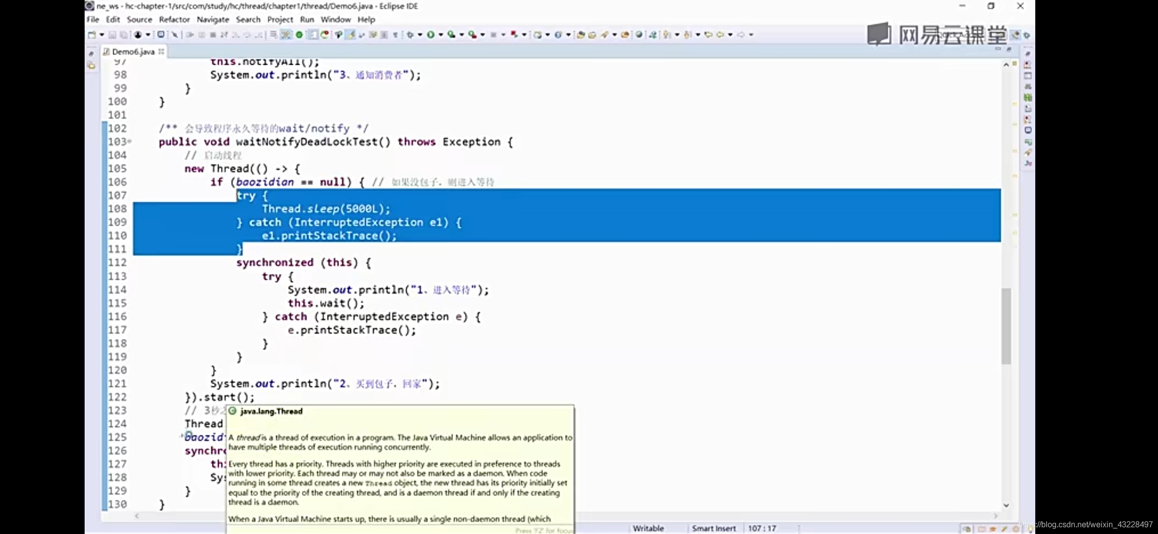Click the Terminate square icon

213,35
